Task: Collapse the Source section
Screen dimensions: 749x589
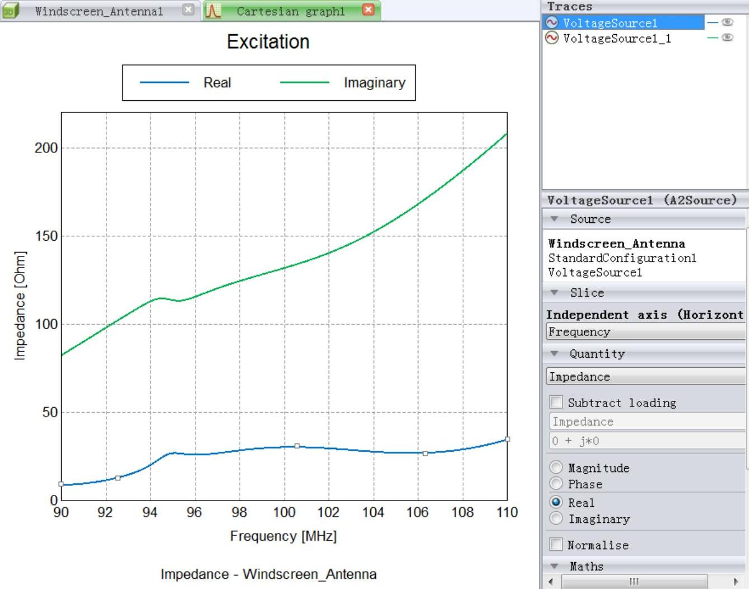Action: (554, 219)
